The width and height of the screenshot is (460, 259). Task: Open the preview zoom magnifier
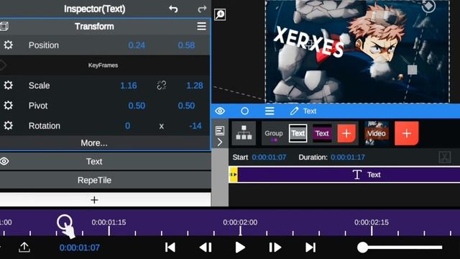[220, 14]
